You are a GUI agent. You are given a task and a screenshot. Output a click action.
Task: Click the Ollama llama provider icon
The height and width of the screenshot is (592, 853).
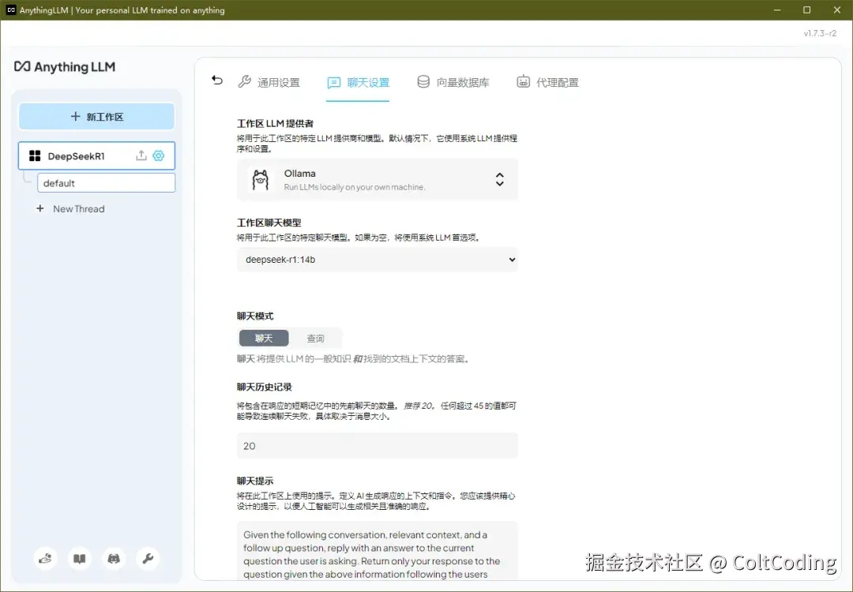(261, 179)
